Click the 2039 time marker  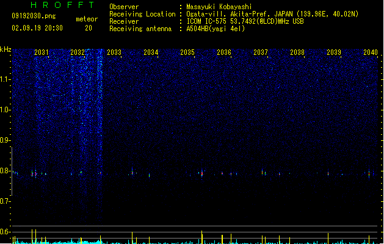click(x=334, y=52)
